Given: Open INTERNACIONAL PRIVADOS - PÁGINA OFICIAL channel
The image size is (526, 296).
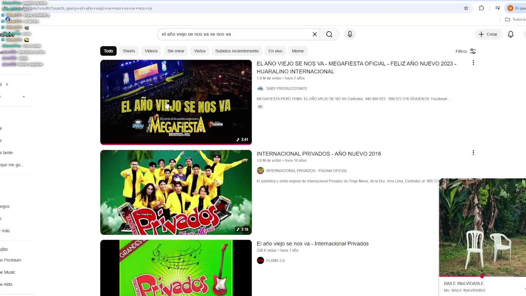Looking at the screenshot, I should (x=307, y=171).
